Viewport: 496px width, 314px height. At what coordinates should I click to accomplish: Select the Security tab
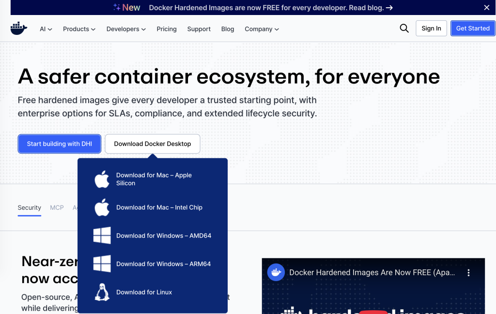pos(29,207)
